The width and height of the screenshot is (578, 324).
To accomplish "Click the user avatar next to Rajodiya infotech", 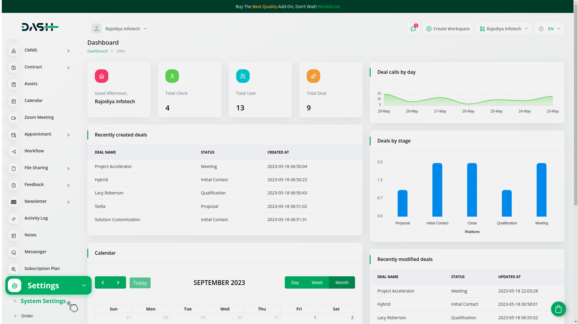I will pyautogui.click(x=97, y=29).
